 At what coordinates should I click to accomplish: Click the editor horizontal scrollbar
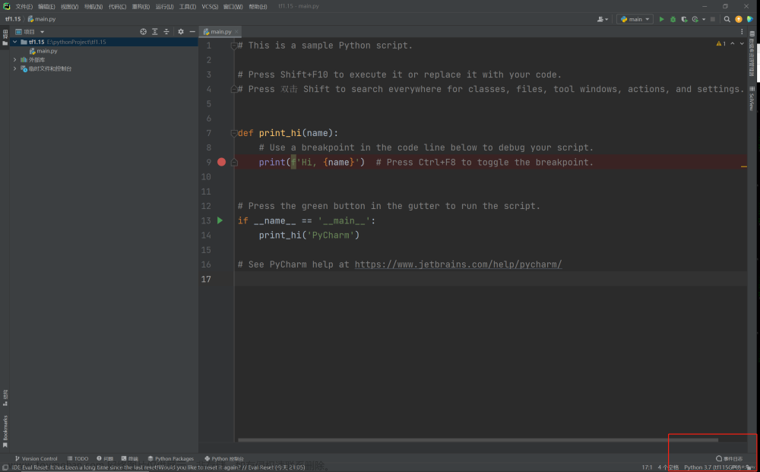point(477,440)
